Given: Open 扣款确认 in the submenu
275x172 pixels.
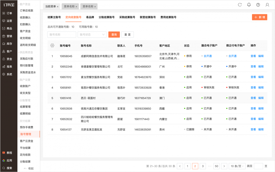Looking at the screenshot, I should [x=25, y=24].
